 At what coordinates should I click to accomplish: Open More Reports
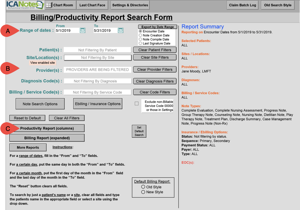pyautogui.click(x=28, y=147)
